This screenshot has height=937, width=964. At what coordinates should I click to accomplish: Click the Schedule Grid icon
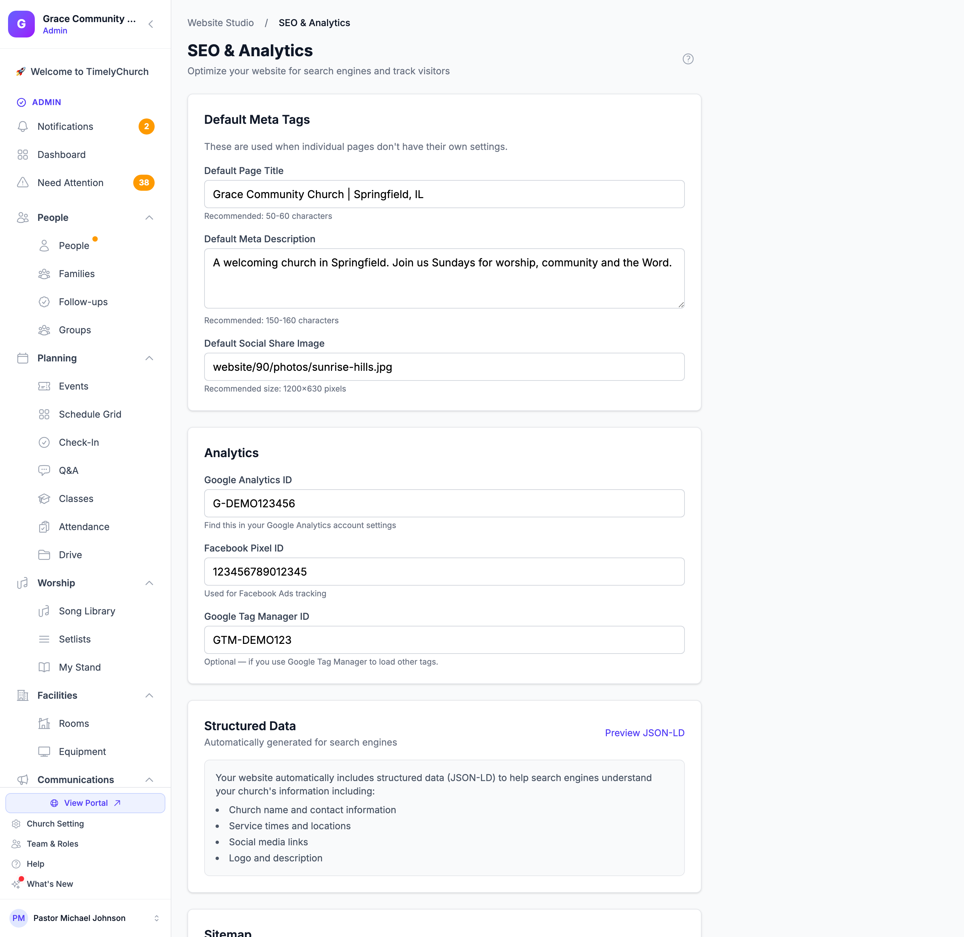point(44,414)
